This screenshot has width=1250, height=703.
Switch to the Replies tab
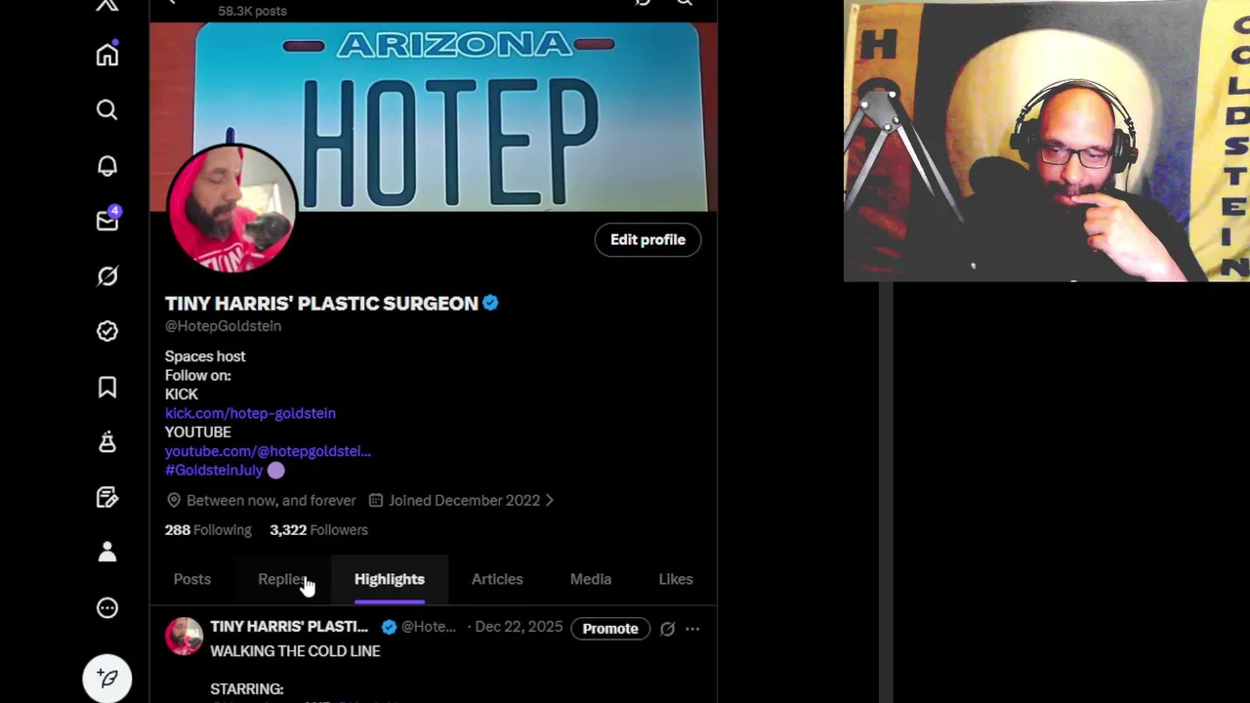point(283,579)
